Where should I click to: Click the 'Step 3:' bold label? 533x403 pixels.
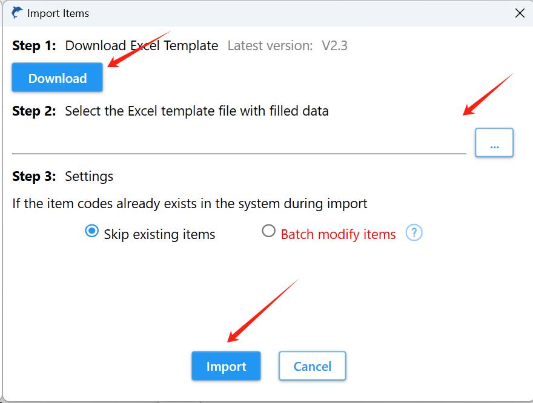point(34,176)
